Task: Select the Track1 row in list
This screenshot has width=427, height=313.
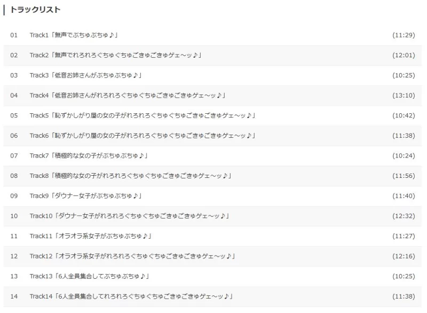Action: click(212, 35)
